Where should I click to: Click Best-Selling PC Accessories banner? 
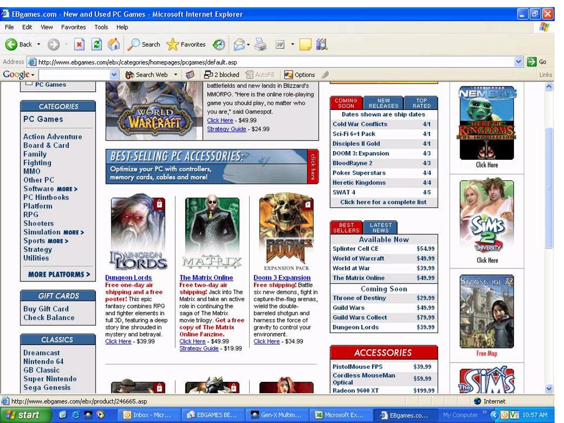(x=212, y=166)
